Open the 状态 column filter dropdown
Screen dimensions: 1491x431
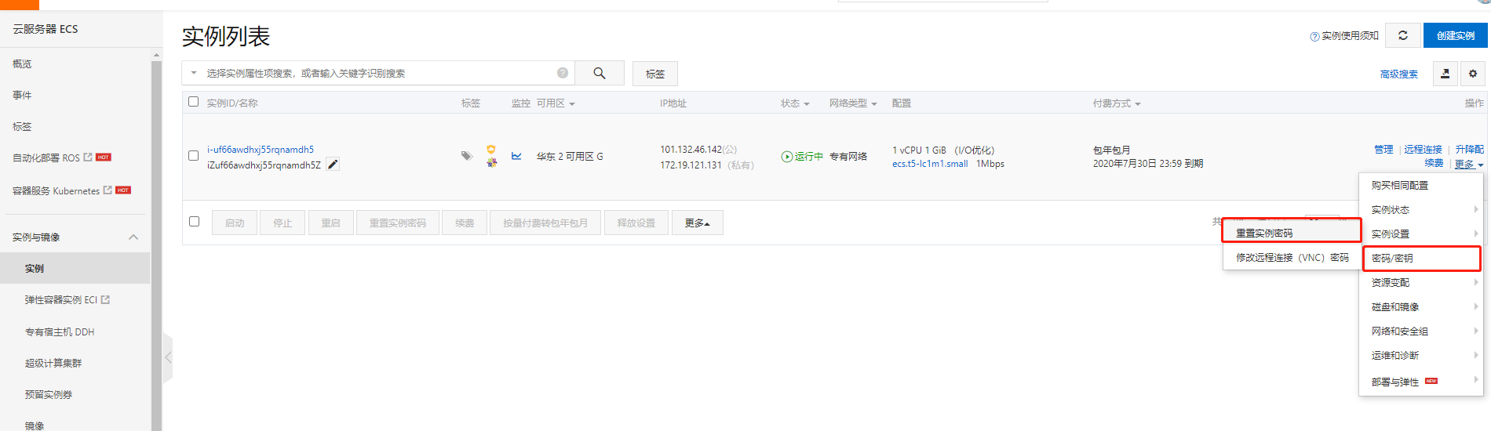pyautogui.click(x=806, y=103)
